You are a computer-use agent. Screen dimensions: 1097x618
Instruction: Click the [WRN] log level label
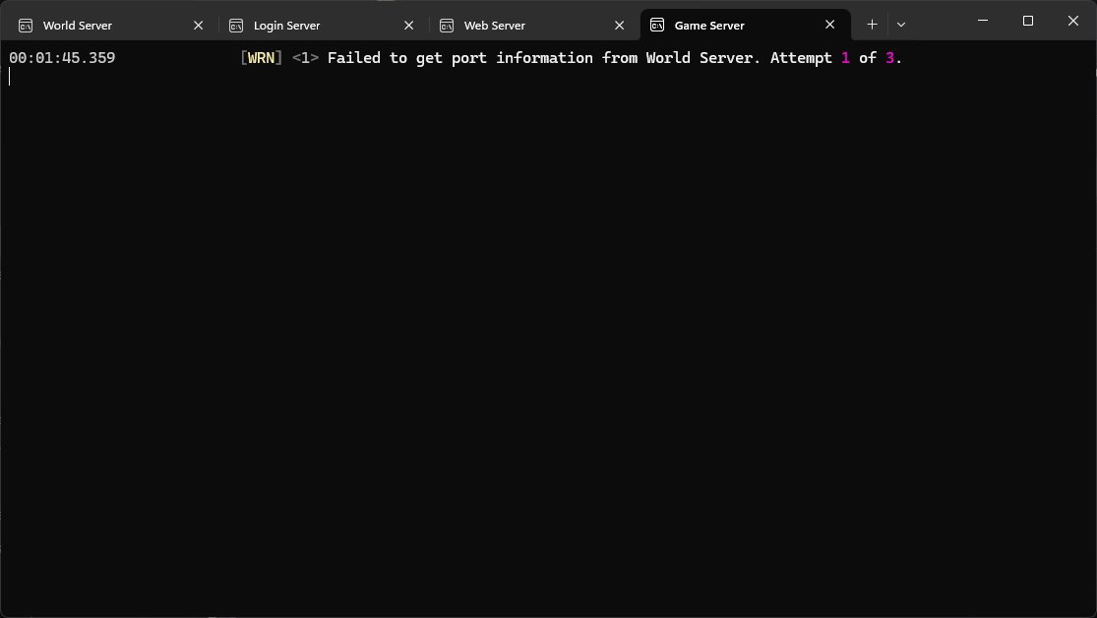pos(262,58)
